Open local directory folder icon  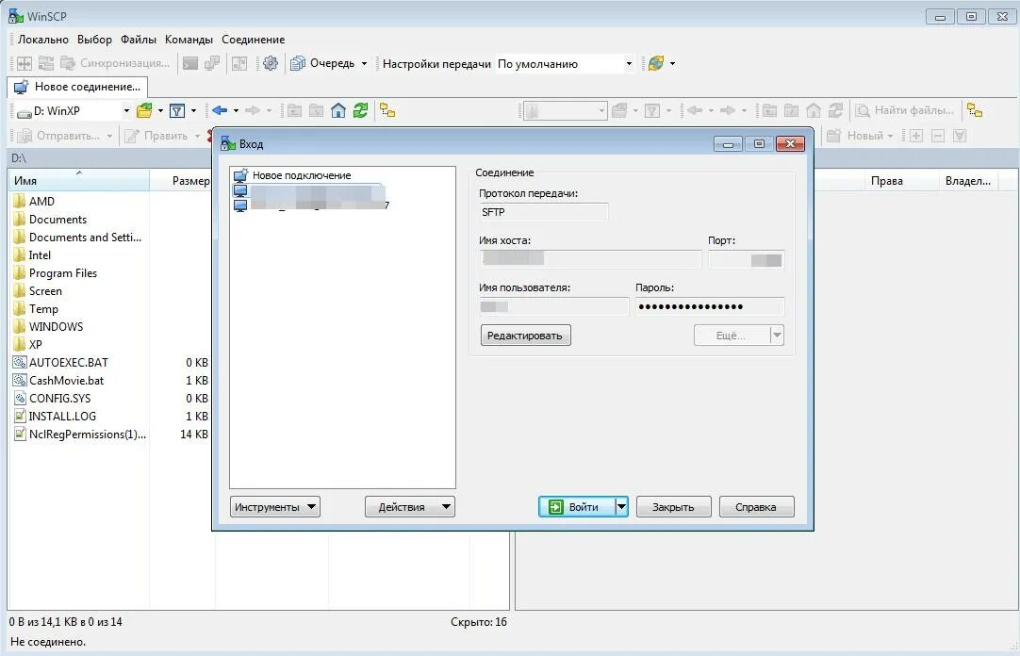pos(144,111)
